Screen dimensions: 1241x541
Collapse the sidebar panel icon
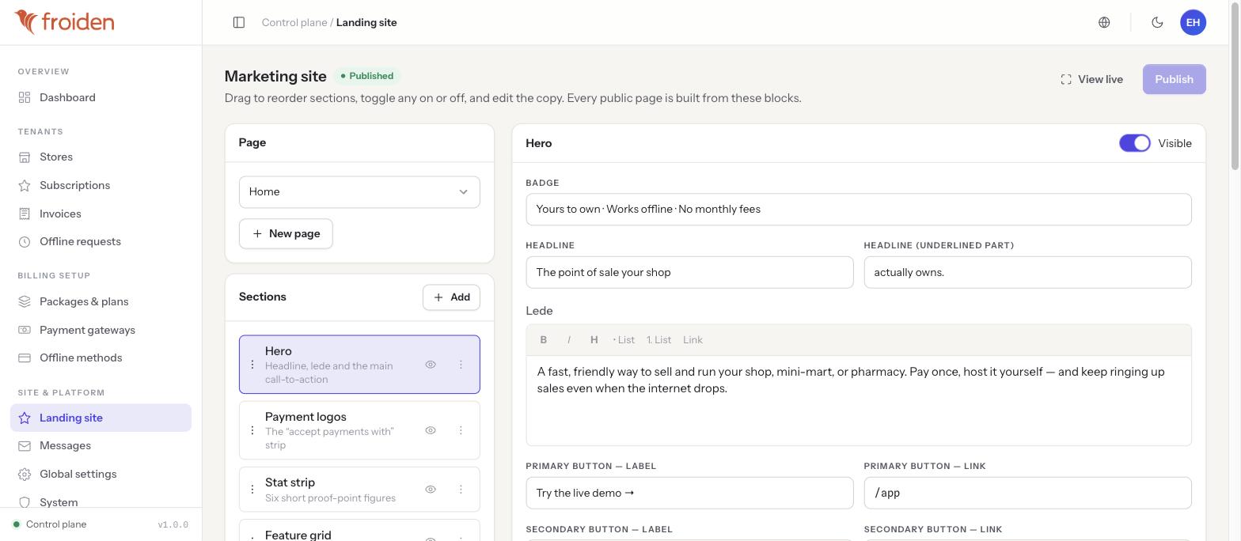pyautogui.click(x=239, y=22)
